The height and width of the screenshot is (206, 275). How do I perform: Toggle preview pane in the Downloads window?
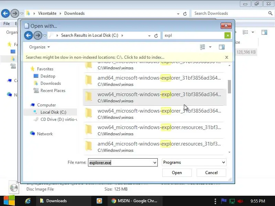click(264, 32)
